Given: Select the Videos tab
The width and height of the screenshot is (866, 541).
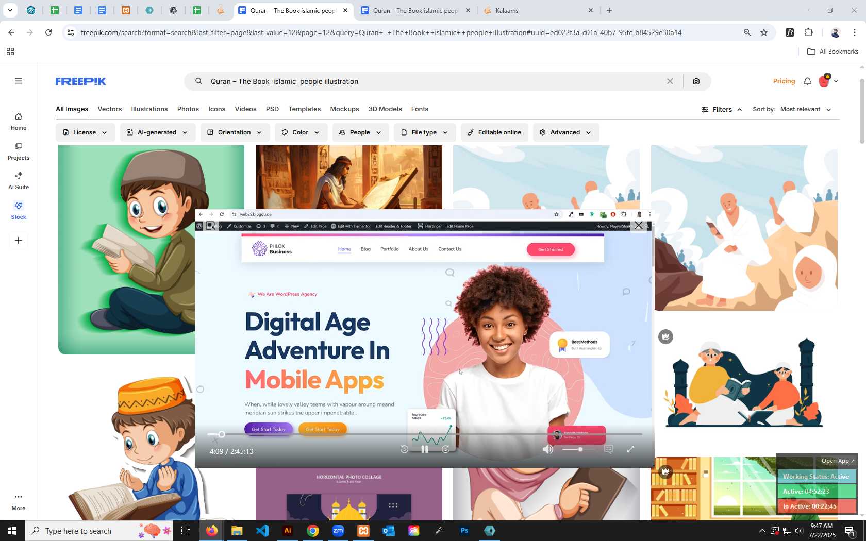Looking at the screenshot, I should 245,109.
